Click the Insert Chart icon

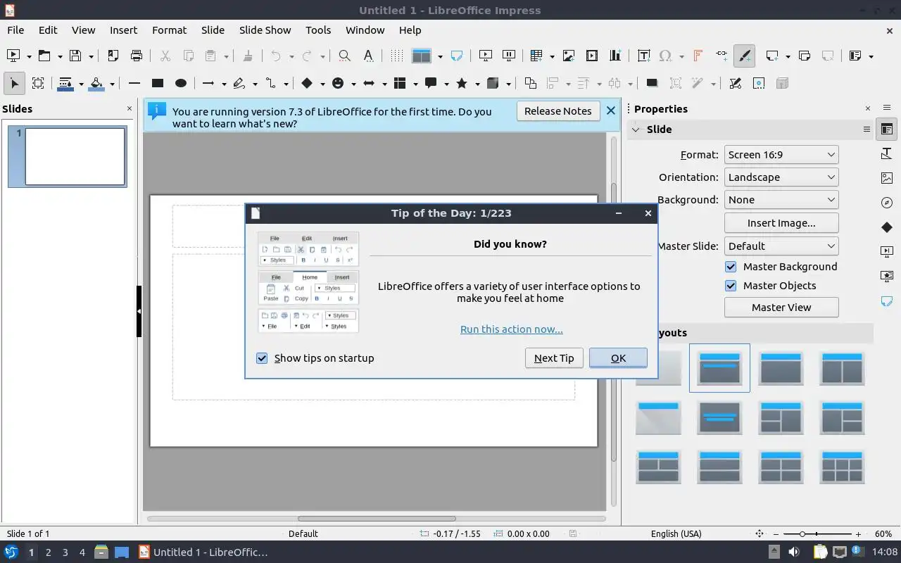click(x=616, y=56)
